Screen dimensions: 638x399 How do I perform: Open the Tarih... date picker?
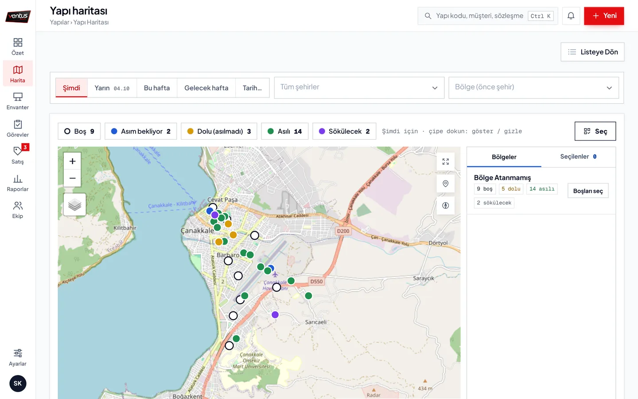252,88
